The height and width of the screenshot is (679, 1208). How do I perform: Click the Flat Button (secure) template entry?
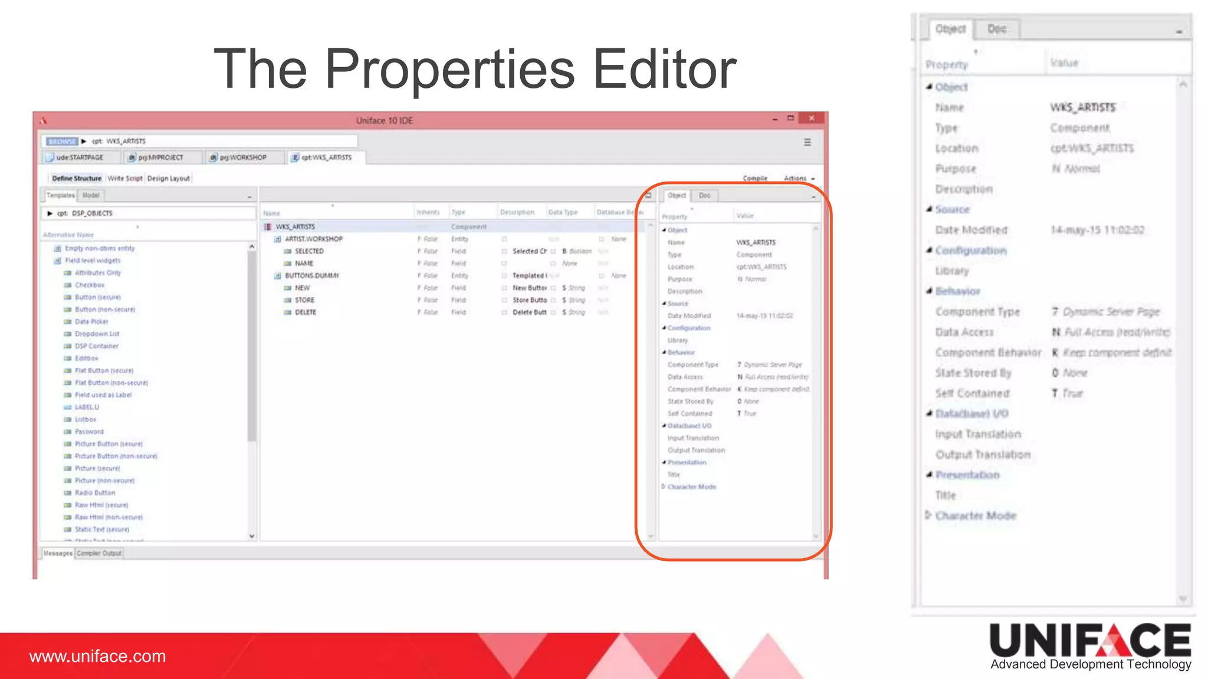(104, 371)
